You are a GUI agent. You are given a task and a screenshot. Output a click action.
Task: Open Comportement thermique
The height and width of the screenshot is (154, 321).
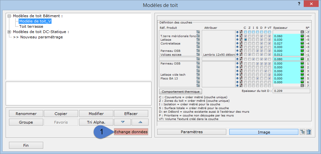click(181, 91)
